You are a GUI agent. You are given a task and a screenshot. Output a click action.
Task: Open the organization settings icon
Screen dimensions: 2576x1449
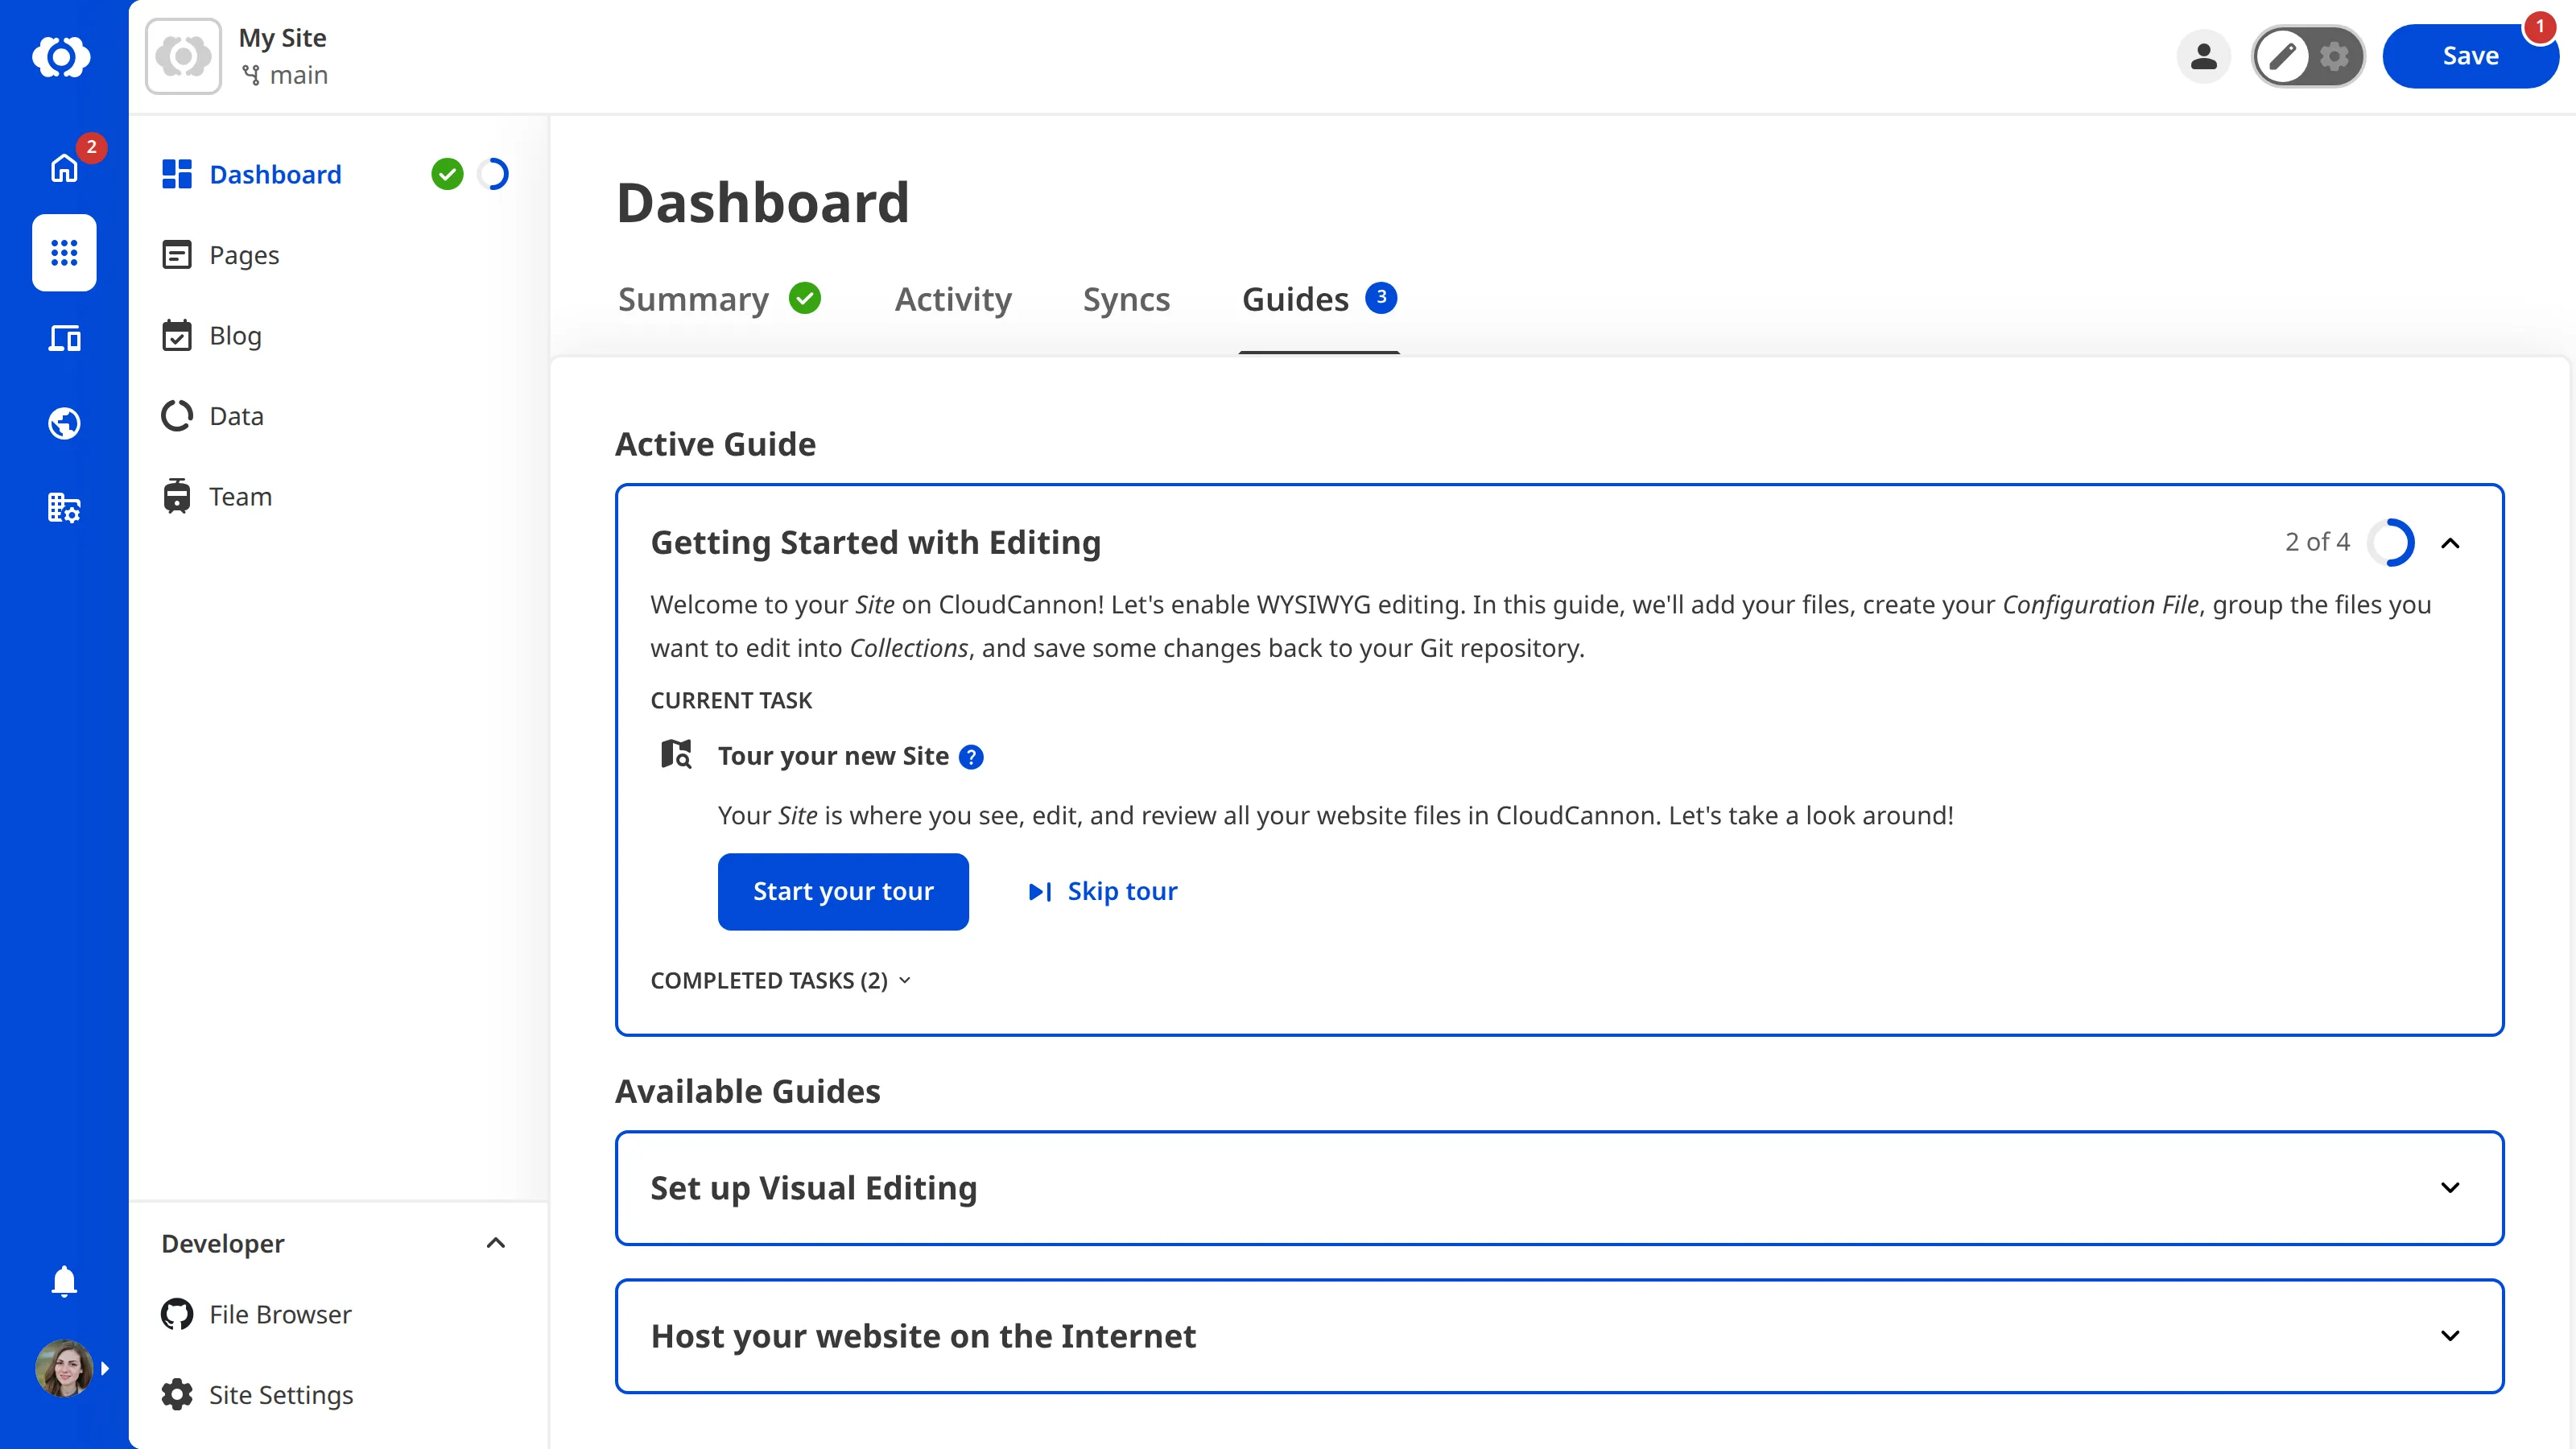coord(64,508)
